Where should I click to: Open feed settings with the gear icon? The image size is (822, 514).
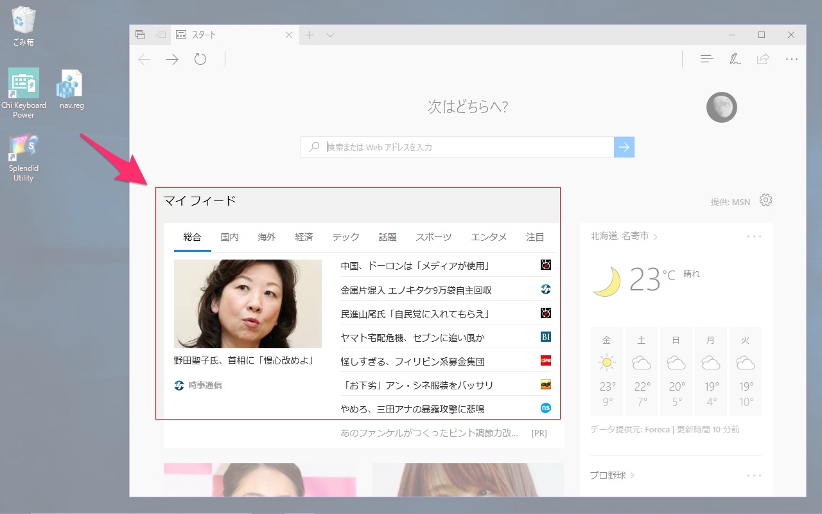[765, 200]
